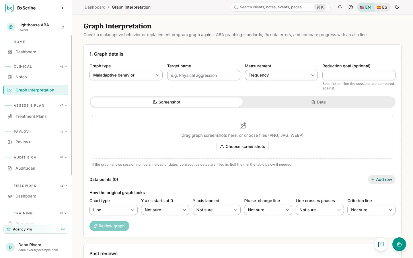Click the AuditScan sidebar icon

pyautogui.click(x=10, y=168)
